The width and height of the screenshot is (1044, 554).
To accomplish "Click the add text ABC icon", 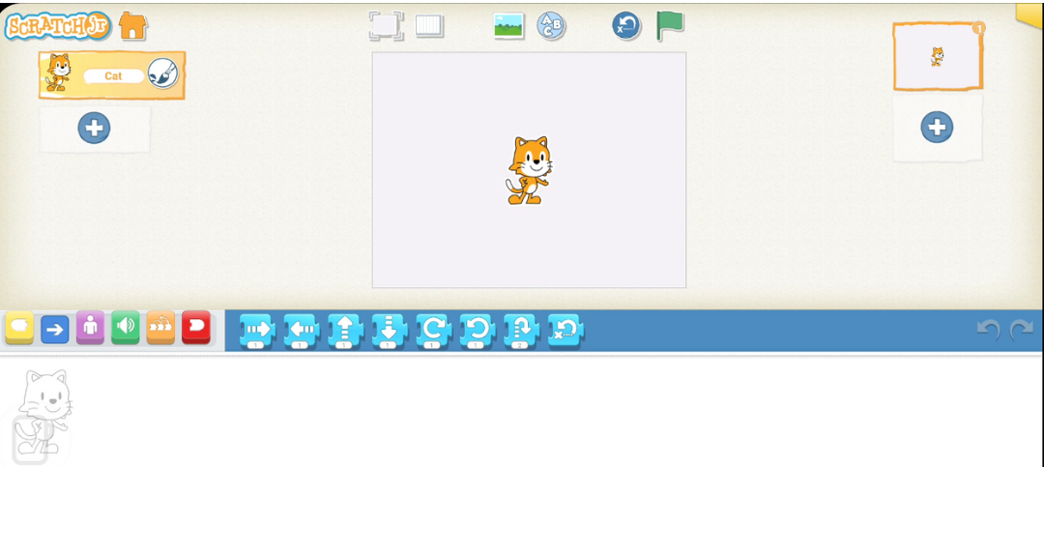I will click(x=551, y=26).
